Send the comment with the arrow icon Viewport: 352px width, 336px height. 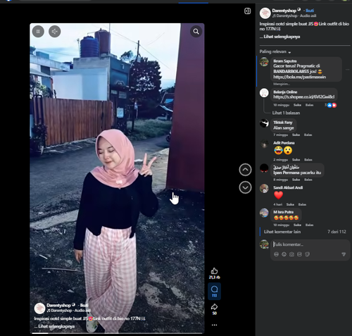pos(344,254)
